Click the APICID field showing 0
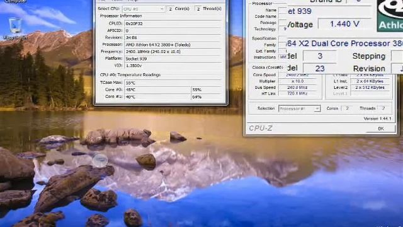The image size is (403, 227). tap(173, 30)
